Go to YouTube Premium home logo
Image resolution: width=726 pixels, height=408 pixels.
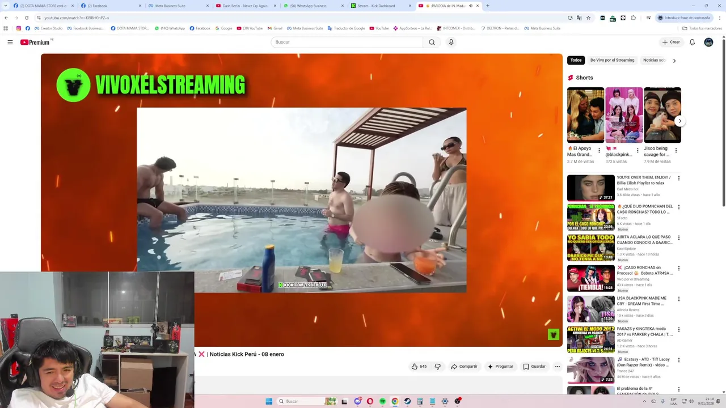click(x=36, y=42)
